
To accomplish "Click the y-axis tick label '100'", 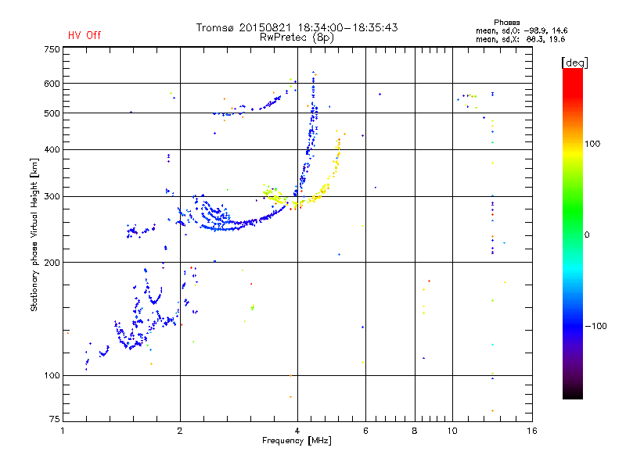I will [52, 375].
